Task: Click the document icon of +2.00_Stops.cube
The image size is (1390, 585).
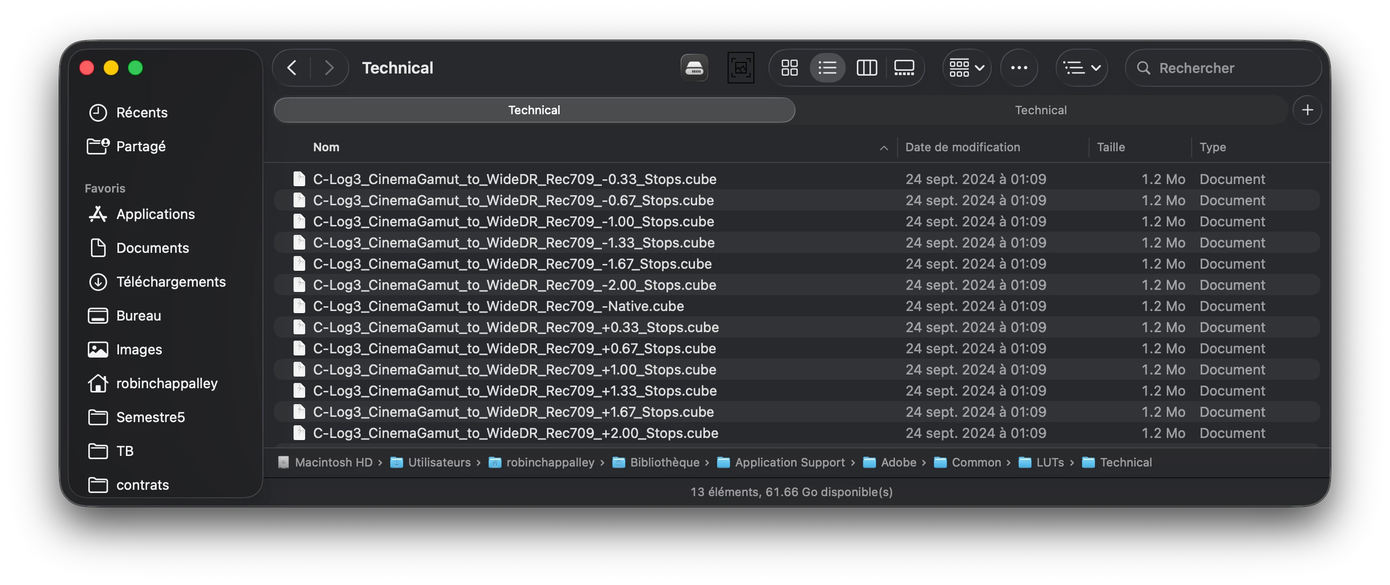Action: [x=299, y=433]
